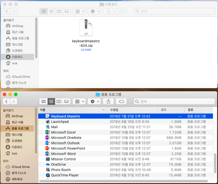Open the group-by dropdown in the 응용 프로그램 window
218x184 pixels.
pyautogui.click(x=79, y=101)
